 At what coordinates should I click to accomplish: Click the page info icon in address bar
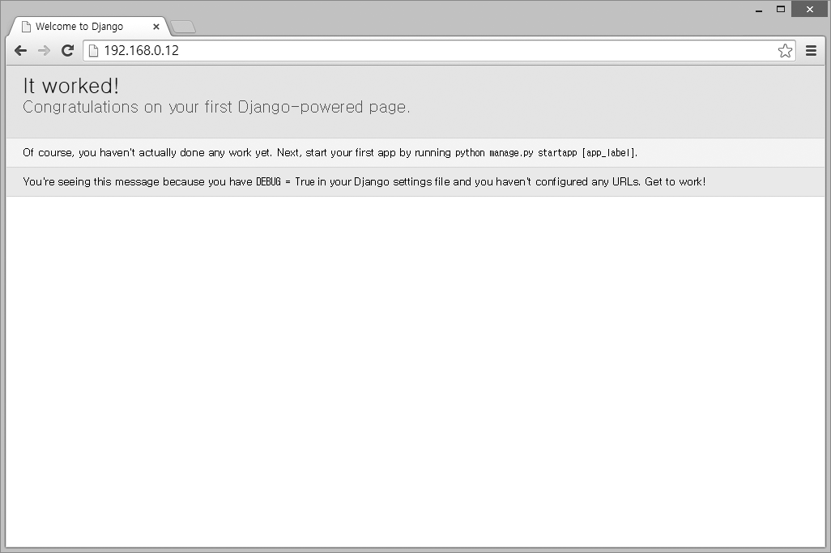tap(93, 51)
